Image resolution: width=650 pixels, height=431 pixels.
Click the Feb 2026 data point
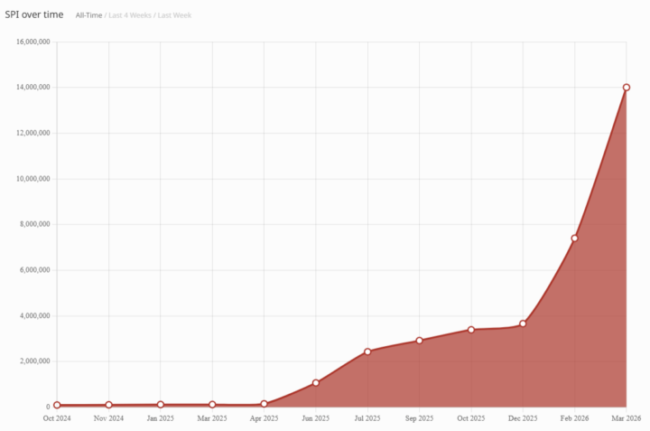coord(574,239)
